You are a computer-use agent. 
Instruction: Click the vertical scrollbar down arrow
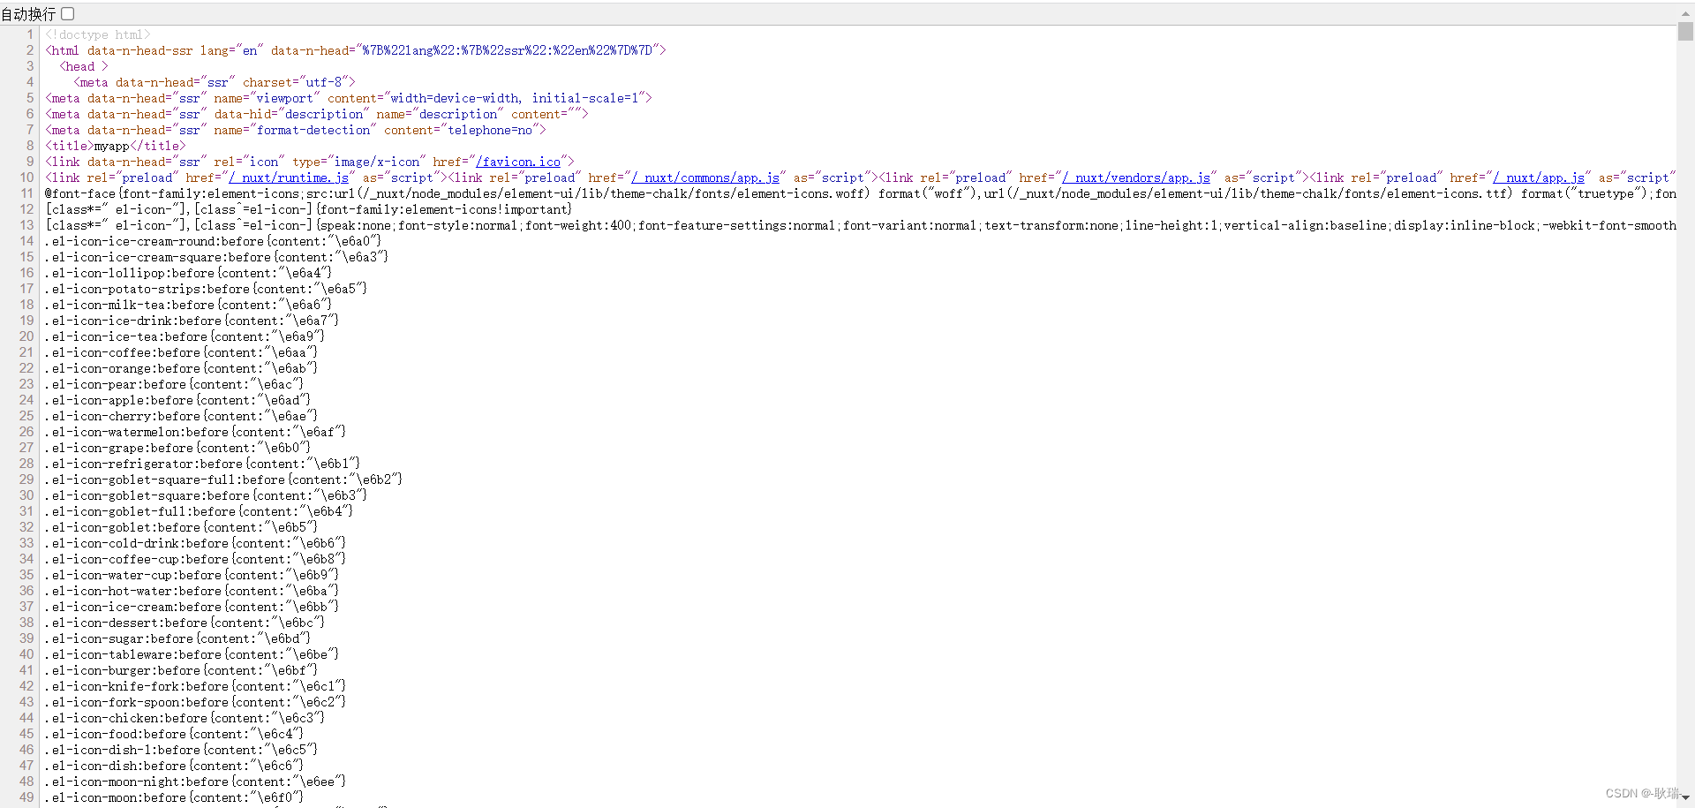(x=1685, y=797)
